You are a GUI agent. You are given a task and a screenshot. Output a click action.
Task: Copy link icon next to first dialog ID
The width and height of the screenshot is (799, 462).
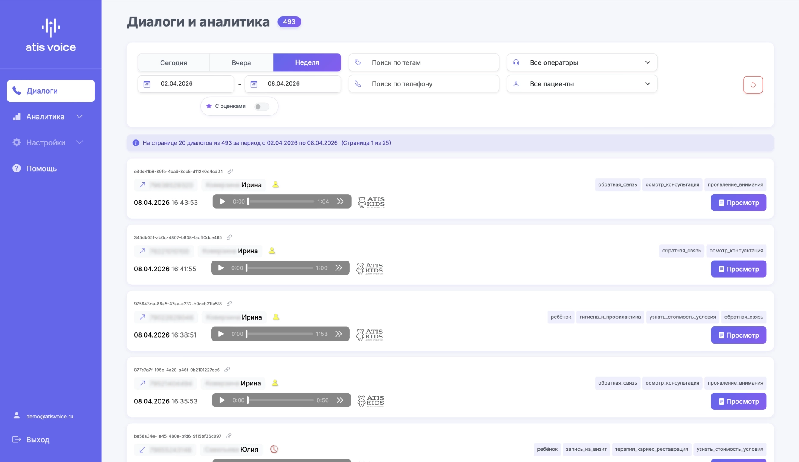point(230,171)
